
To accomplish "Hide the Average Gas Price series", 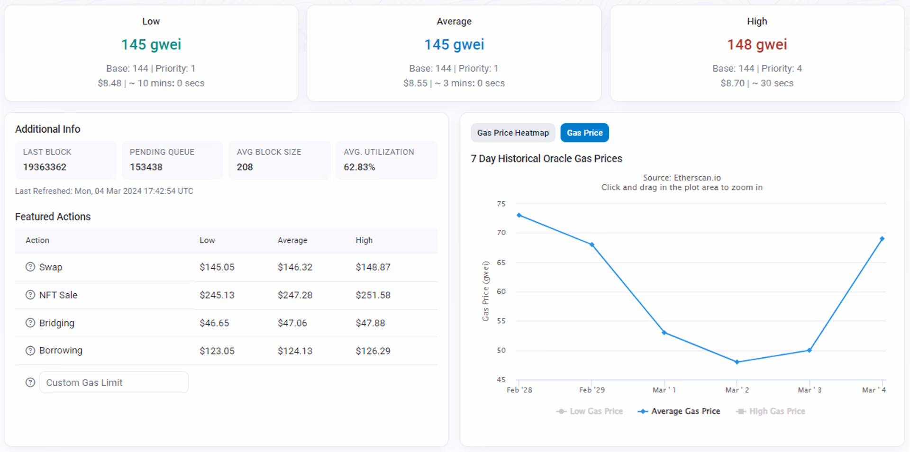I will tap(679, 411).
